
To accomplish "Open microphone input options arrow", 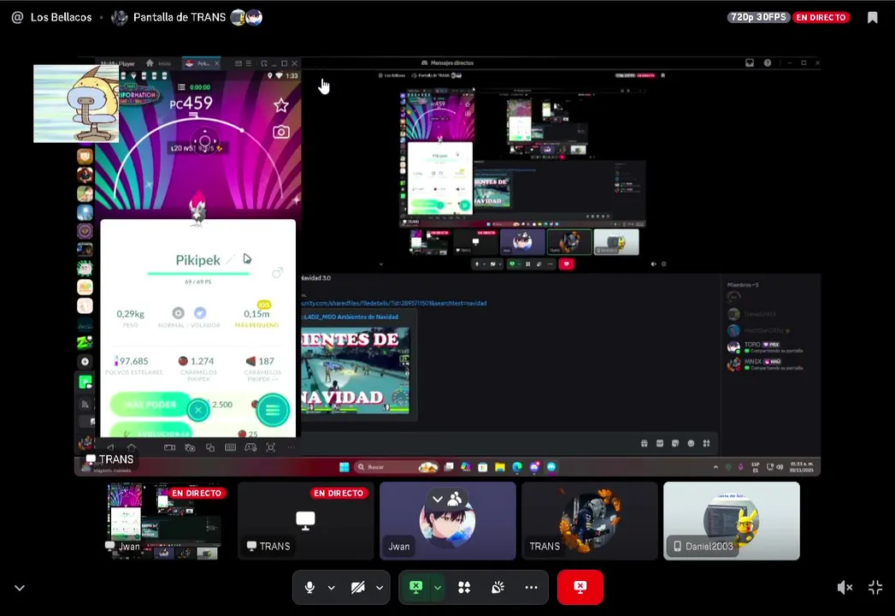I will (331, 588).
